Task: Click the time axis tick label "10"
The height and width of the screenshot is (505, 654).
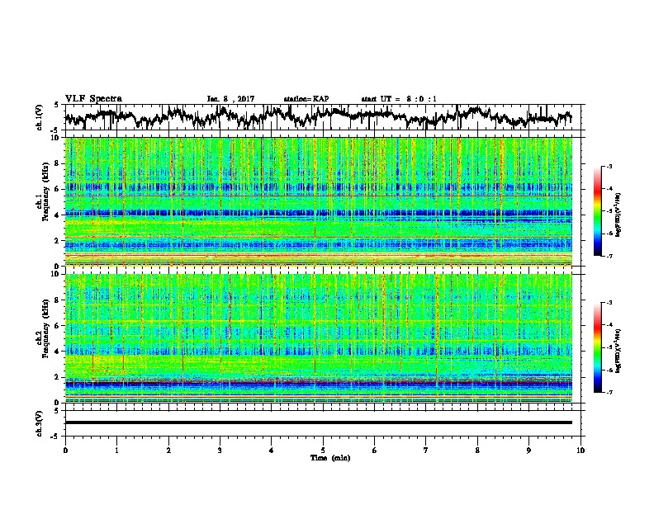Action: [581, 451]
